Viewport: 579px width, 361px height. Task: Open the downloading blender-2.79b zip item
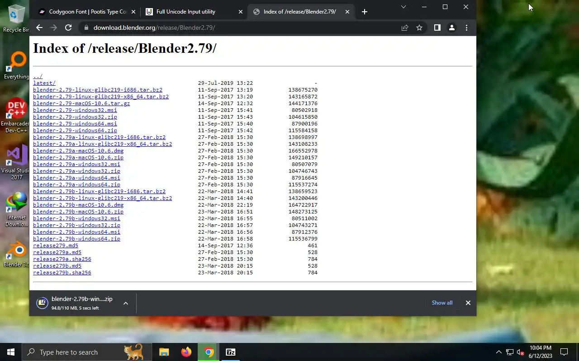point(76,303)
